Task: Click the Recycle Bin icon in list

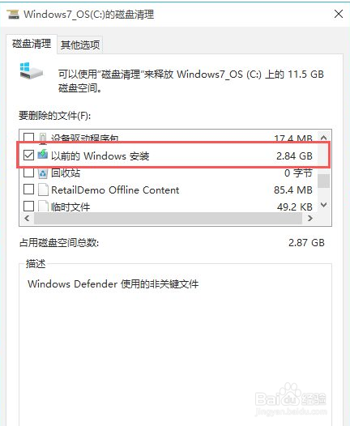Action: click(x=43, y=173)
